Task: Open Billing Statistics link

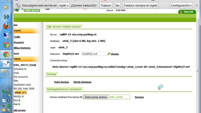Action: click(22, 48)
